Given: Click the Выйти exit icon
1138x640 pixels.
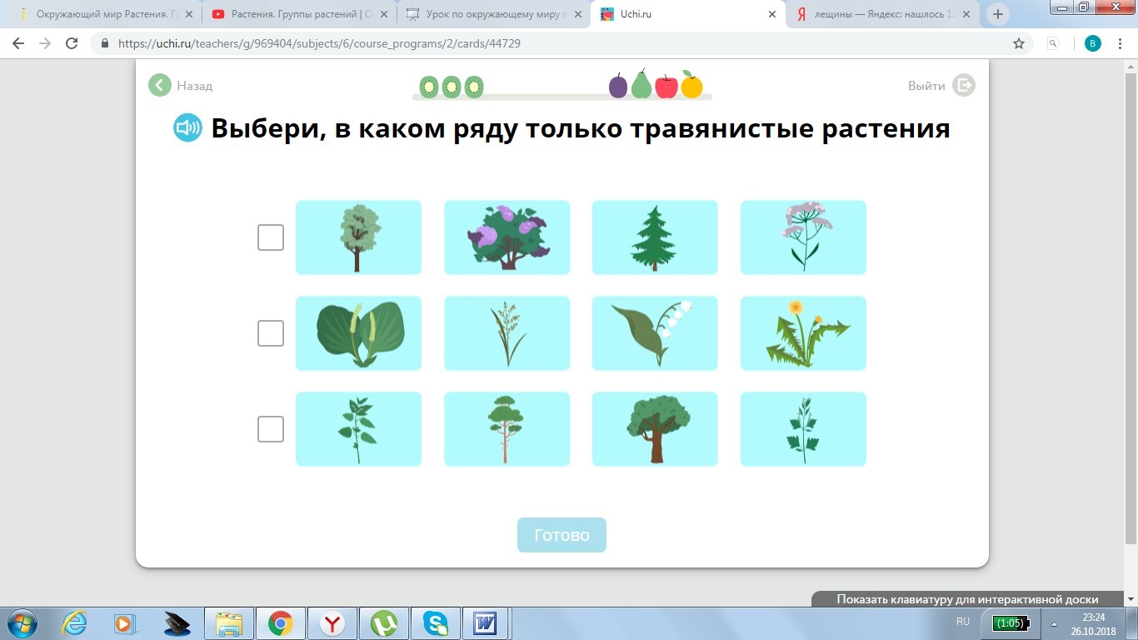Looking at the screenshot, I should coord(964,85).
